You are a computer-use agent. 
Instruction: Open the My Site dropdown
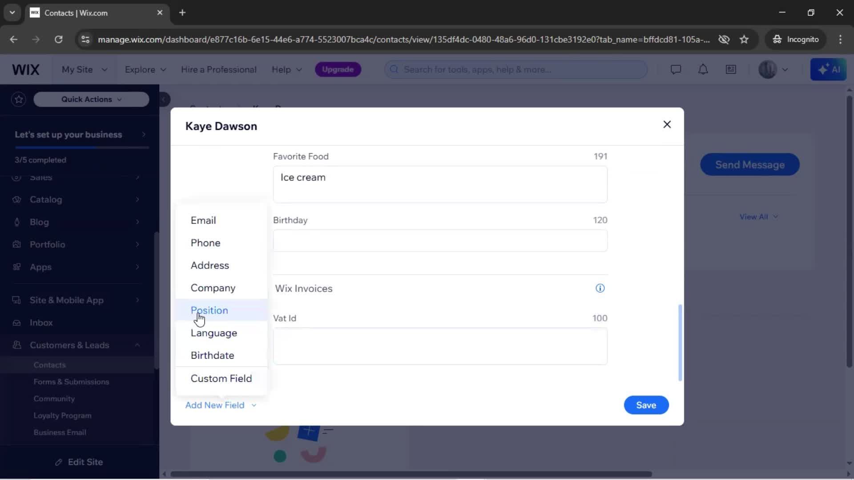click(85, 70)
